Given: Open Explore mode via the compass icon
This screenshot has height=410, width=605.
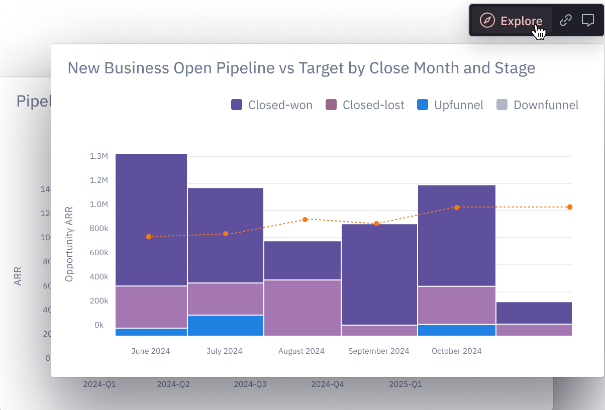Looking at the screenshot, I should 486,20.
